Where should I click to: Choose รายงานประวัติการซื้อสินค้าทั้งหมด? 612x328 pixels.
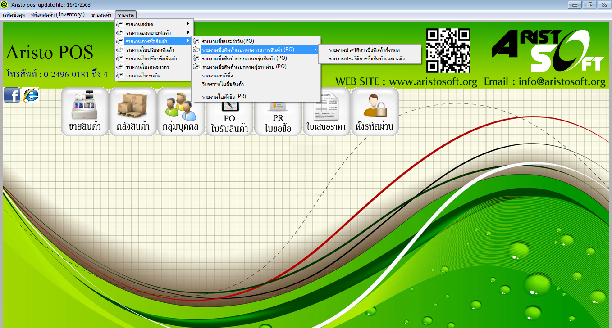pos(370,50)
